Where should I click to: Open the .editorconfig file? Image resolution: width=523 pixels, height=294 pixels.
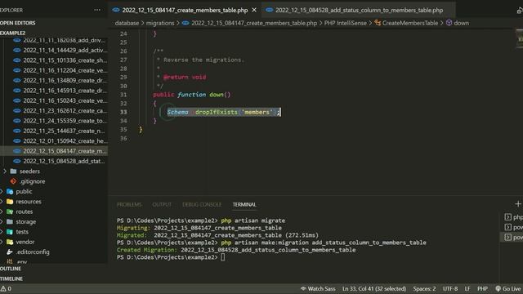click(33, 252)
